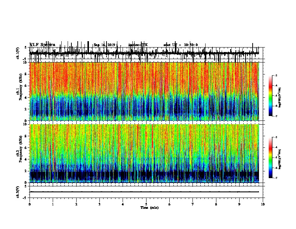Image resolution: width=296 pixels, height=229 pixels.
Task: Click the ch.2 spectrogram panel
Action: 144,153
